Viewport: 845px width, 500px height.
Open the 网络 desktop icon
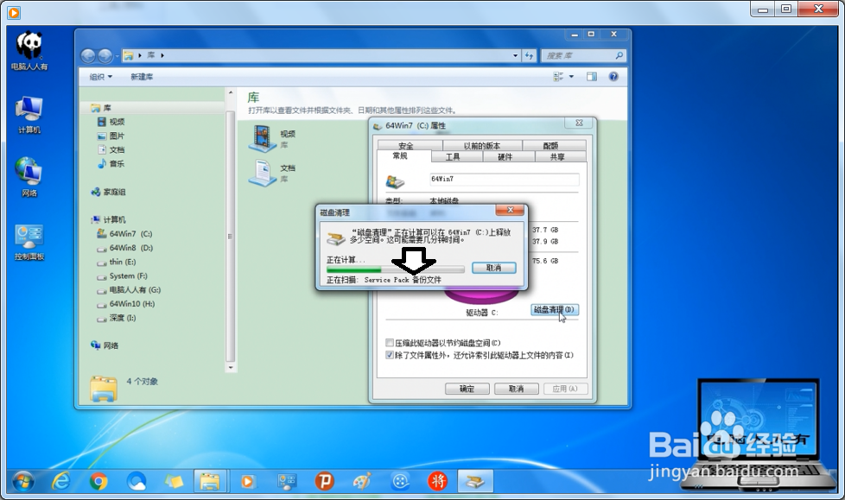coord(29,177)
